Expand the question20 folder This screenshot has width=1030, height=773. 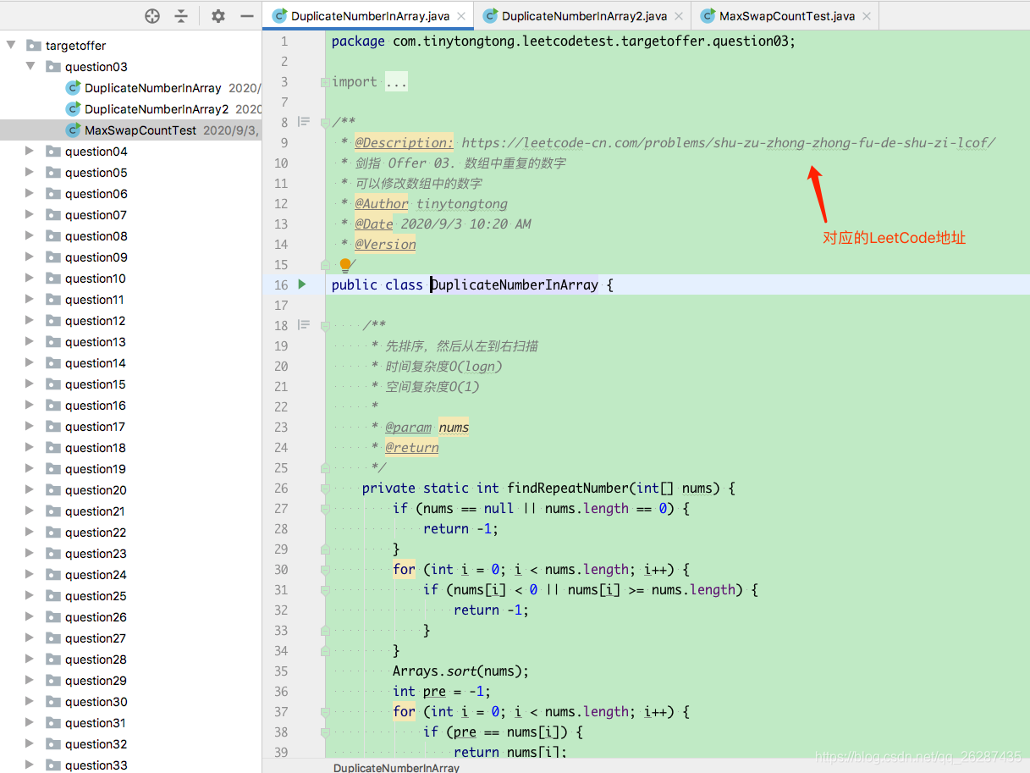click(x=30, y=490)
